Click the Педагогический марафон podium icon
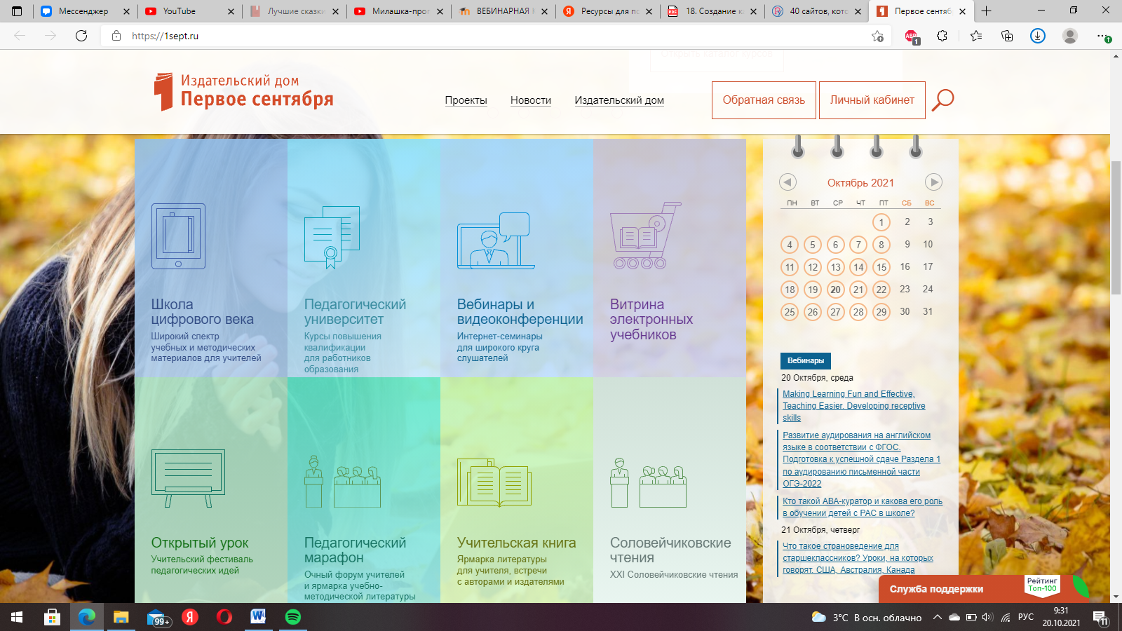 pyautogui.click(x=342, y=482)
